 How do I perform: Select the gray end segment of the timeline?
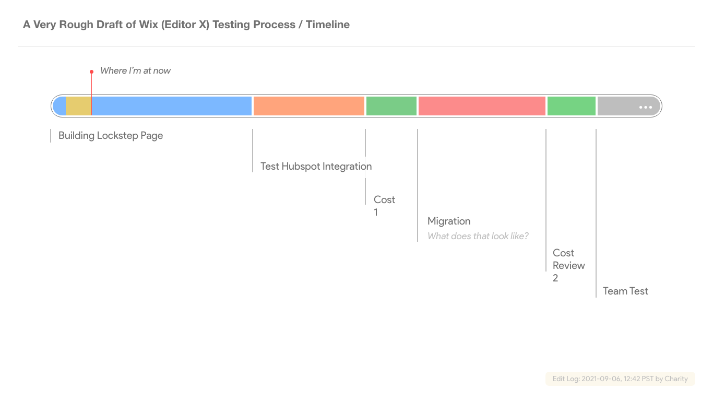pos(619,106)
